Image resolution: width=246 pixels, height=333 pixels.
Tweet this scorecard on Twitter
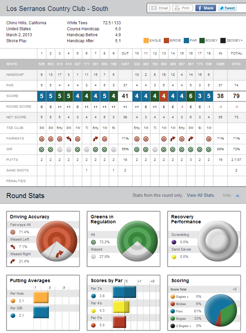tap(227, 8)
